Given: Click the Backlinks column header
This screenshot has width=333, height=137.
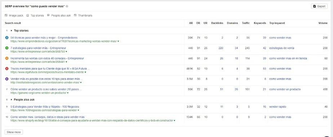Looking at the screenshot, I should [217, 23].
